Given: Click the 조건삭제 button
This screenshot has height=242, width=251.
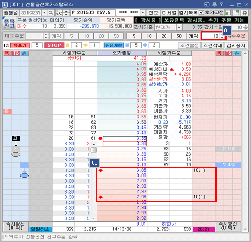Looking at the screenshot, I should 213,45.
